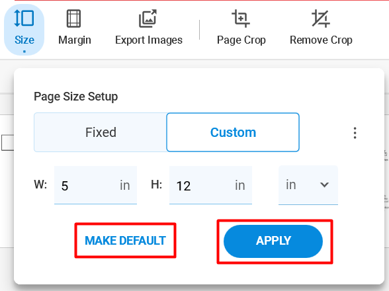Click the Export Images label text

click(x=149, y=40)
